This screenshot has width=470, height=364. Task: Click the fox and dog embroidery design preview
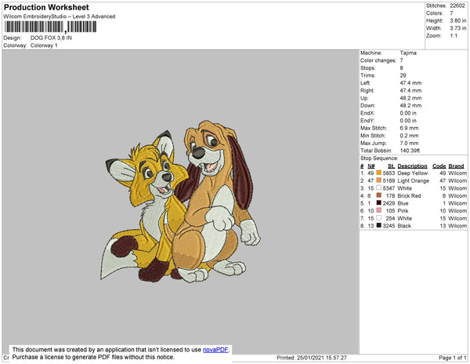click(180, 202)
